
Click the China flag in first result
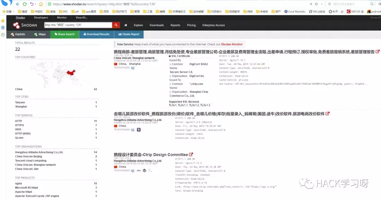[116, 64]
